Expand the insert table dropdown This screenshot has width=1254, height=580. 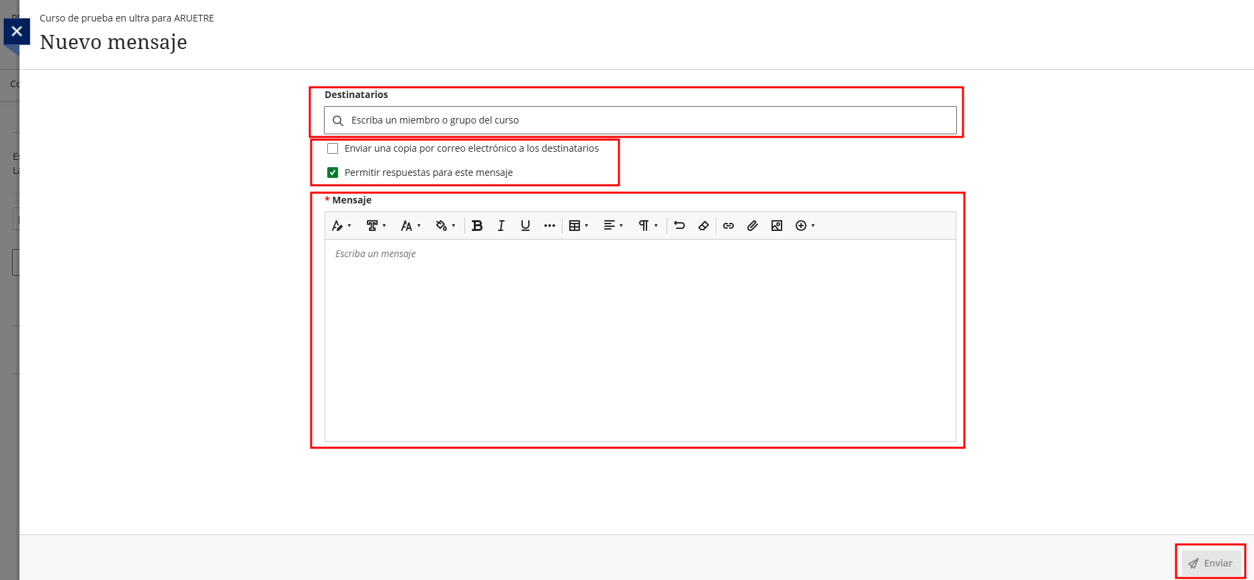[579, 226]
